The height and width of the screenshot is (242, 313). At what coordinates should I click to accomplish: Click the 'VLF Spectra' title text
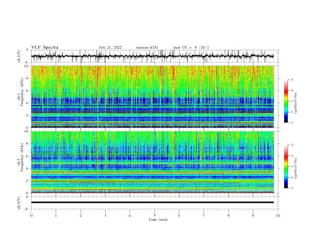tap(45, 47)
